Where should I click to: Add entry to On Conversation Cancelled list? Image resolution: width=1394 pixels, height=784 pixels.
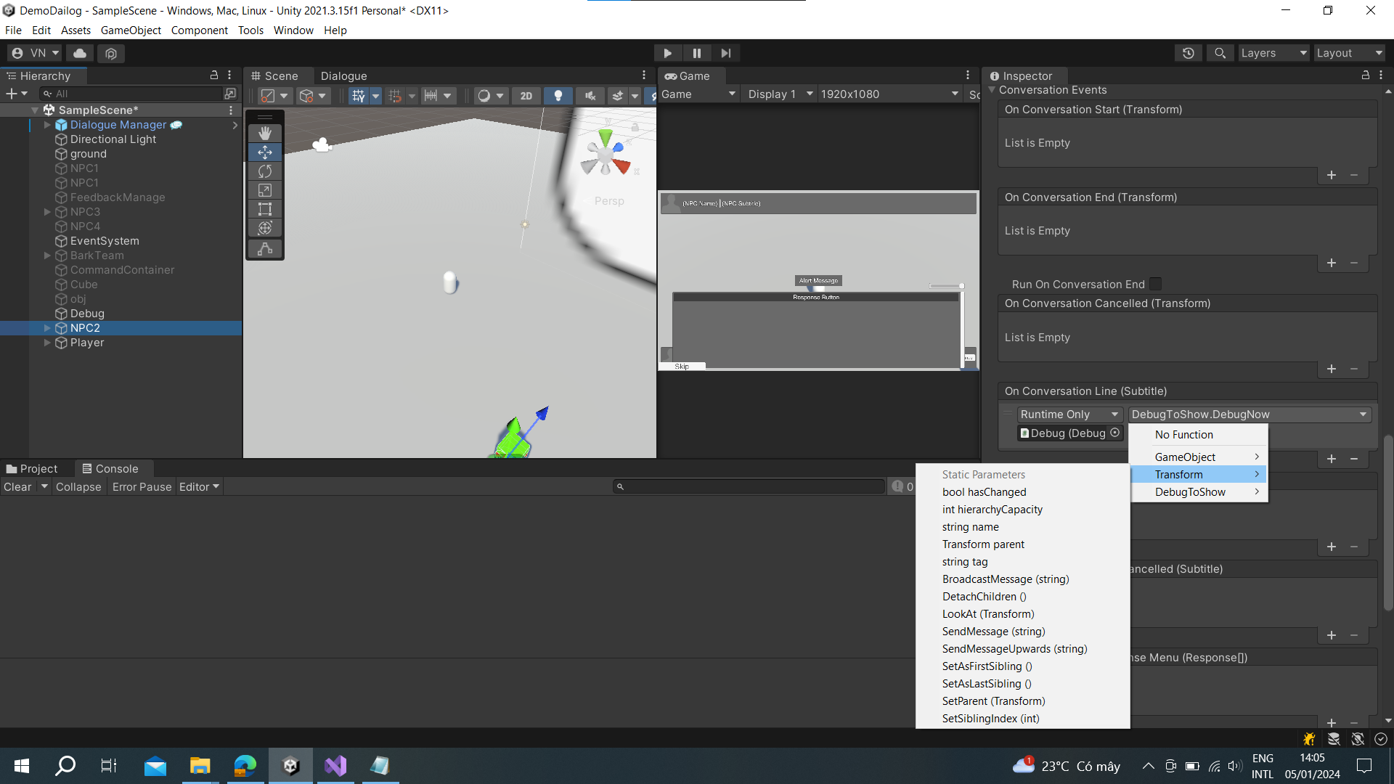click(1332, 369)
